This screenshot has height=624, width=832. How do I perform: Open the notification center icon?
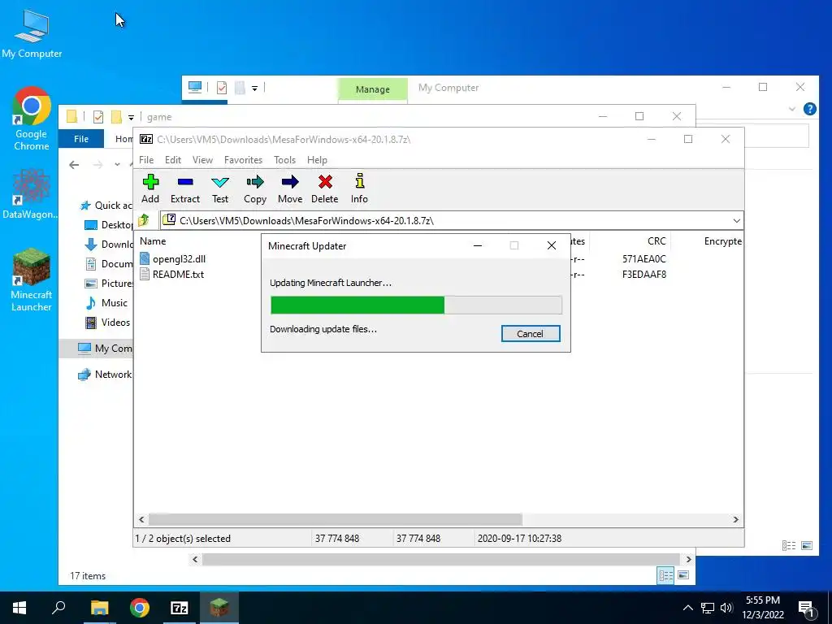tap(807, 609)
